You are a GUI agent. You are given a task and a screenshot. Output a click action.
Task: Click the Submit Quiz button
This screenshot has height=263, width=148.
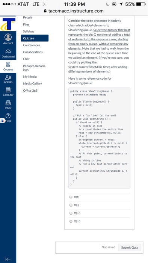click(129, 247)
